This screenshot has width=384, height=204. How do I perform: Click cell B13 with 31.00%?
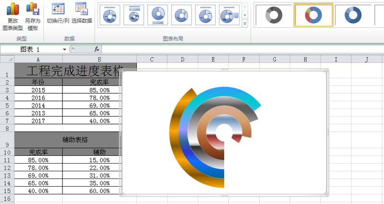pos(91,175)
